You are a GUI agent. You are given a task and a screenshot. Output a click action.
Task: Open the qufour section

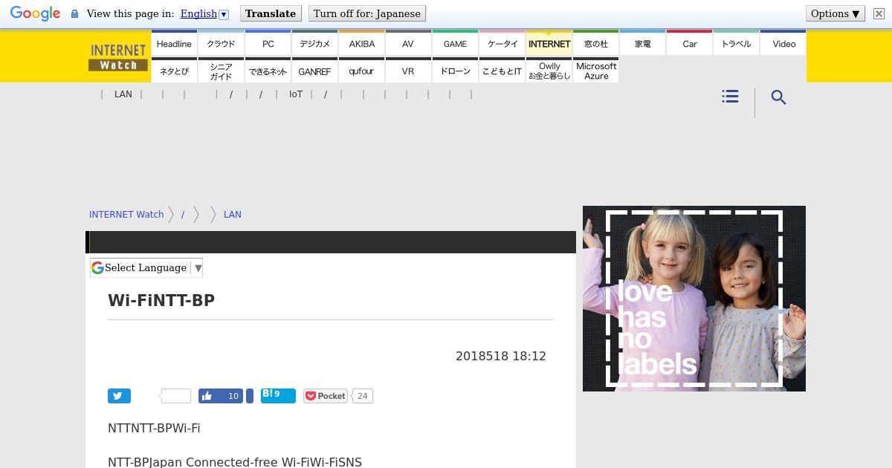click(361, 71)
